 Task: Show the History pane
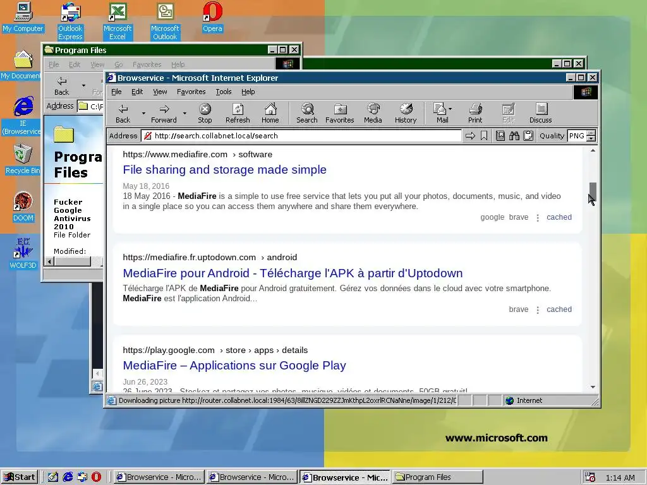(x=406, y=113)
